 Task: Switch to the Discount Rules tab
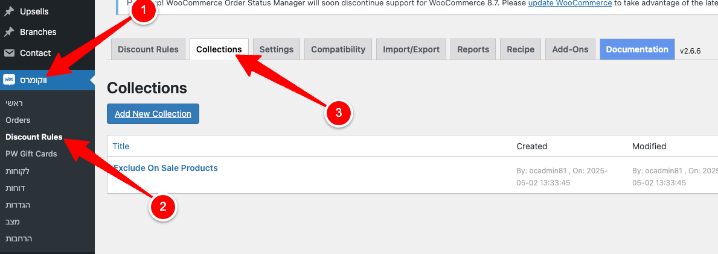[x=148, y=49]
